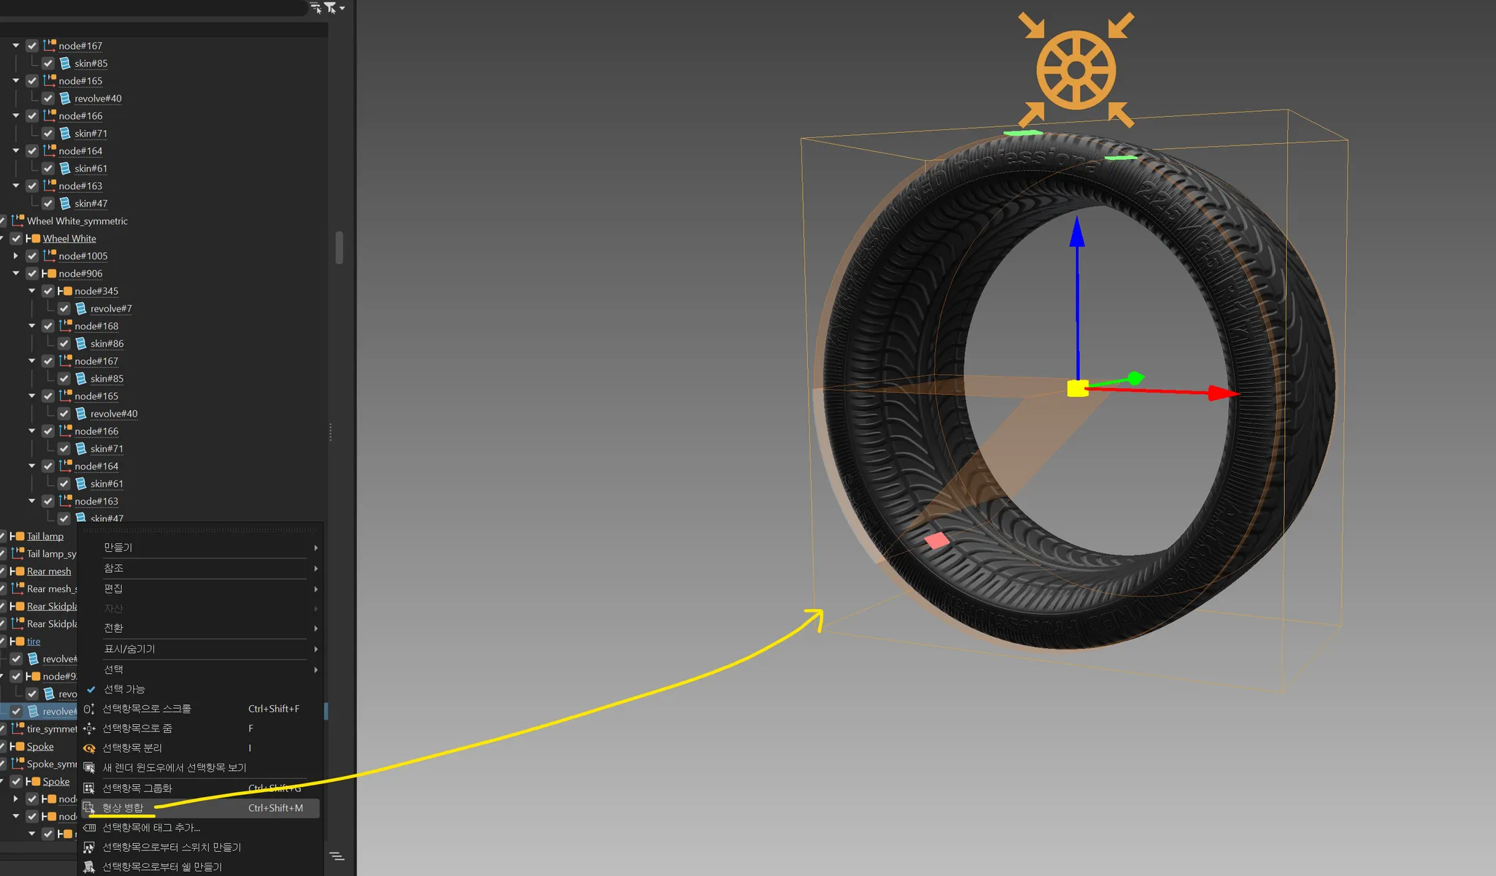The width and height of the screenshot is (1496, 876).
Task: Toggle checkbox next to the top skin#85
Action: tap(48, 64)
